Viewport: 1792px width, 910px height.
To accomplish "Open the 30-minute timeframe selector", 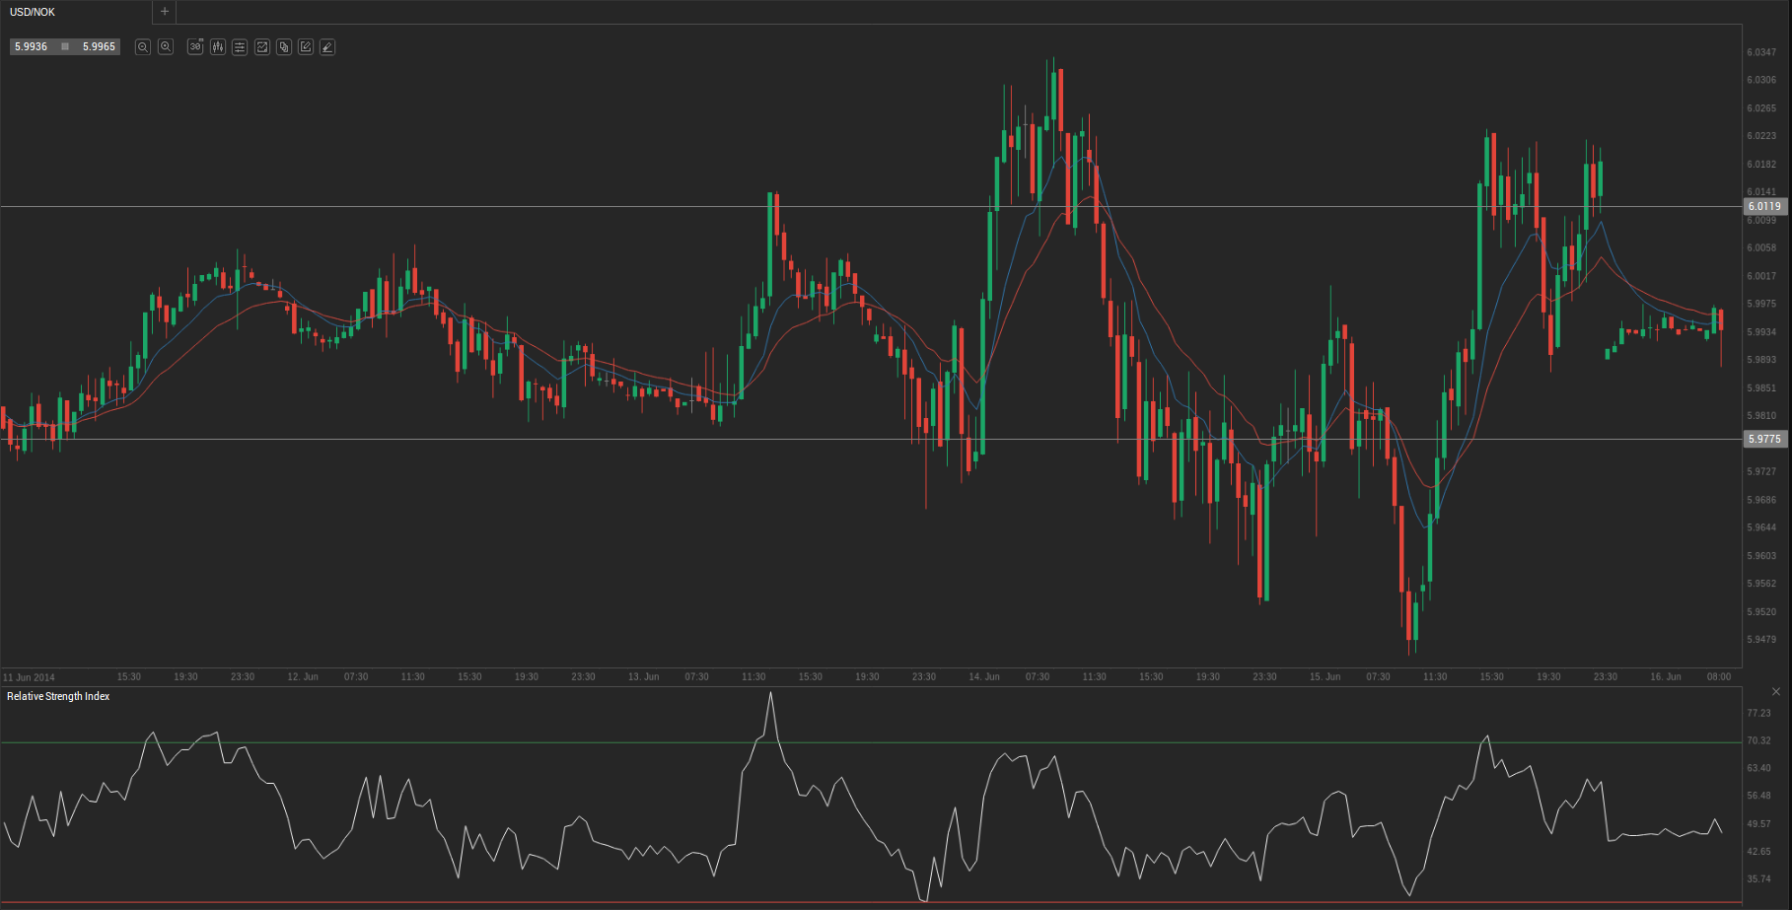I will (x=195, y=47).
